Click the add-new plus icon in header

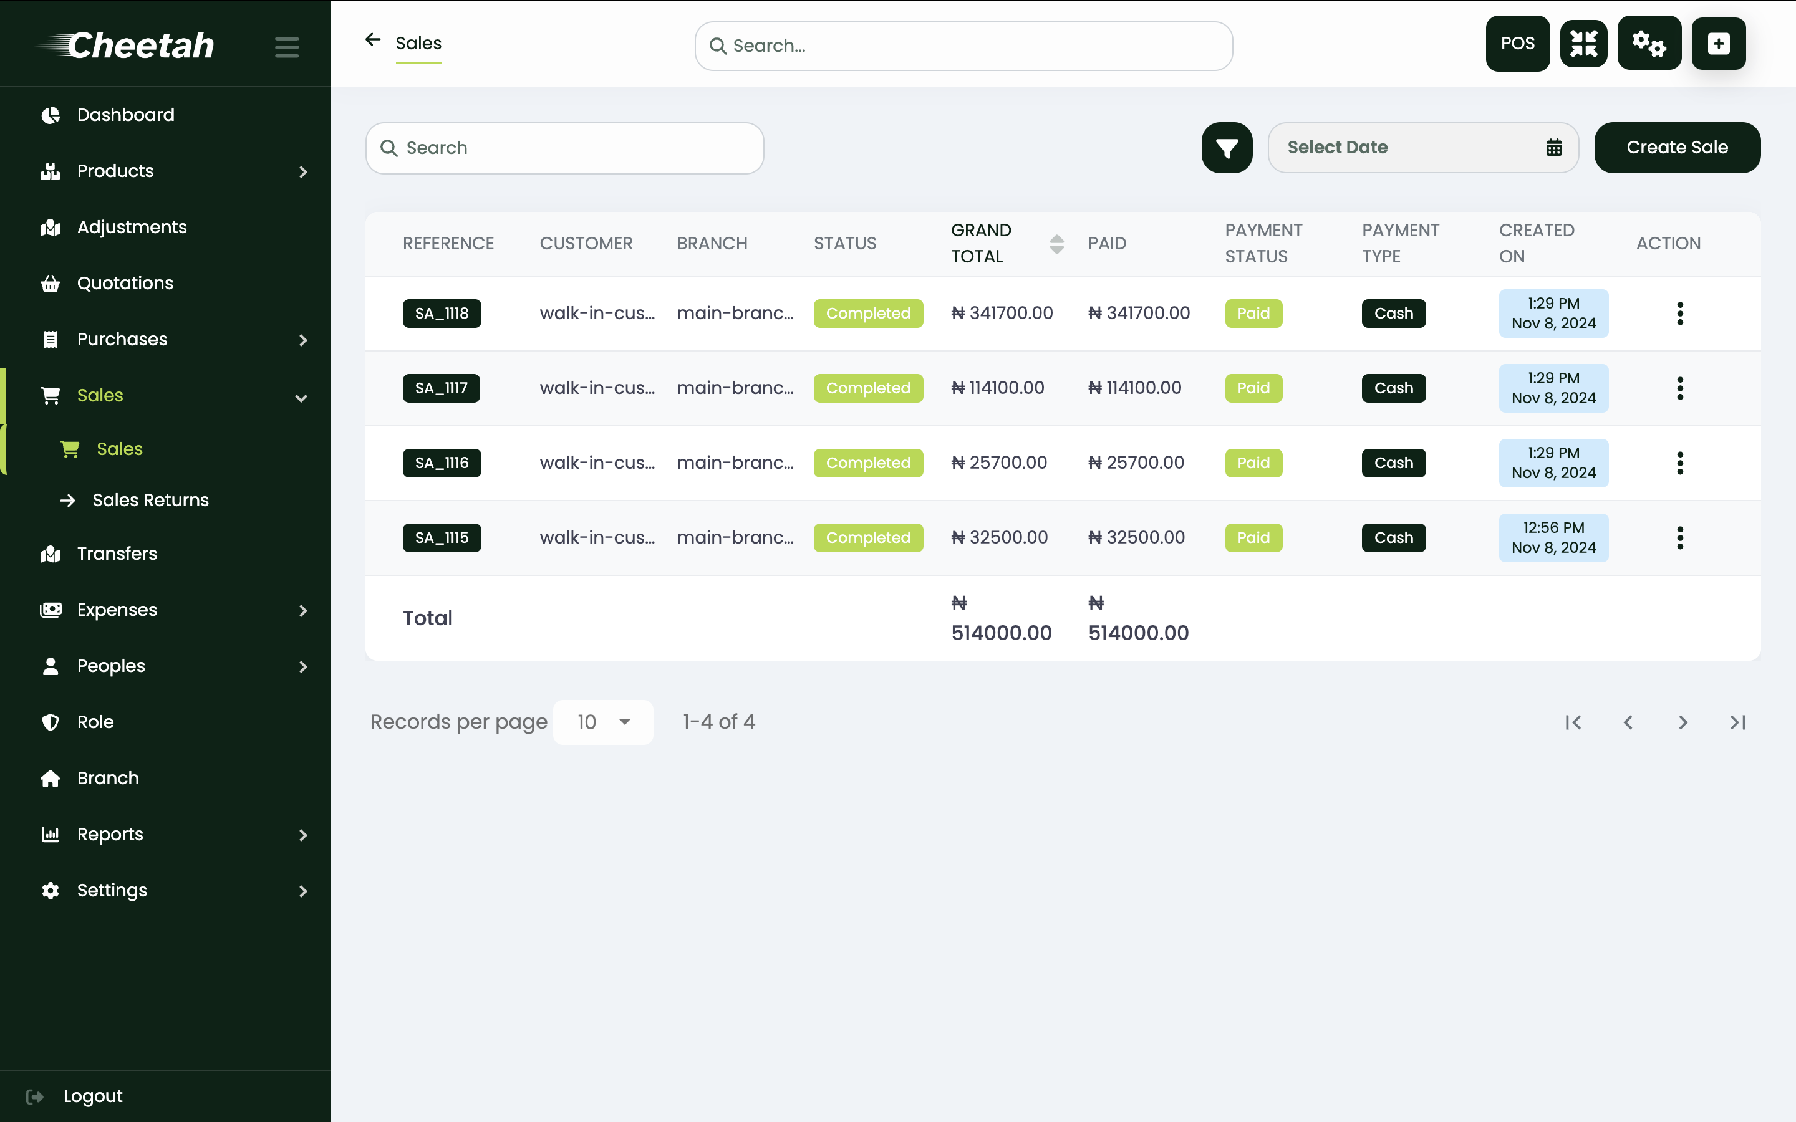[x=1718, y=43]
